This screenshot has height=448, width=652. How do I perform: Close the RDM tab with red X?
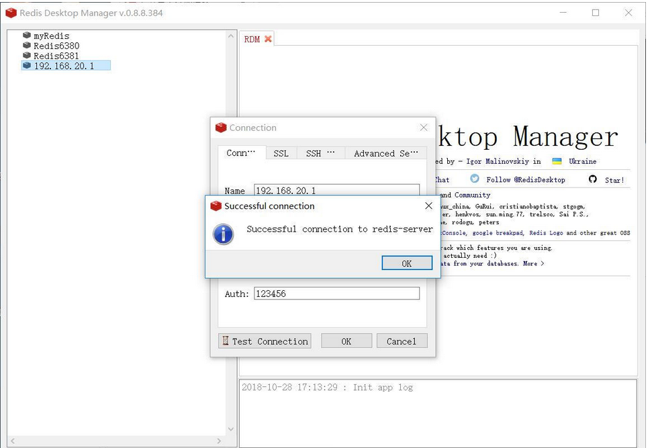click(268, 39)
